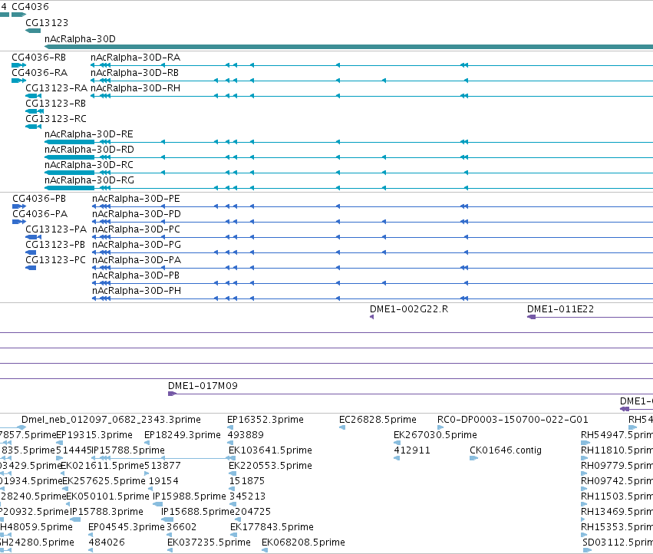This screenshot has width=653, height=554.
Task: Select the DME1-011E22 purple arrow glyph
Action: (x=532, y=318)
